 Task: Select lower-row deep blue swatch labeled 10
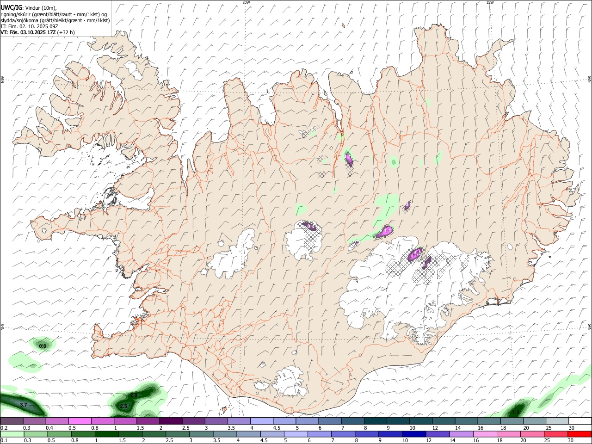tap(414, 434)
